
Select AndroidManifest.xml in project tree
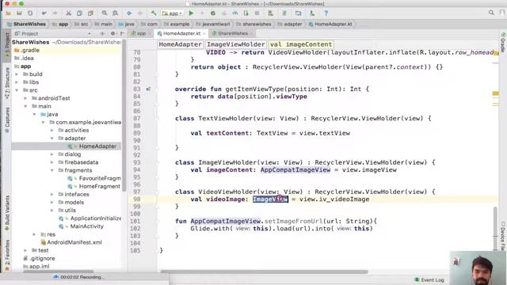pyautogui.click(x=74, y=242)
